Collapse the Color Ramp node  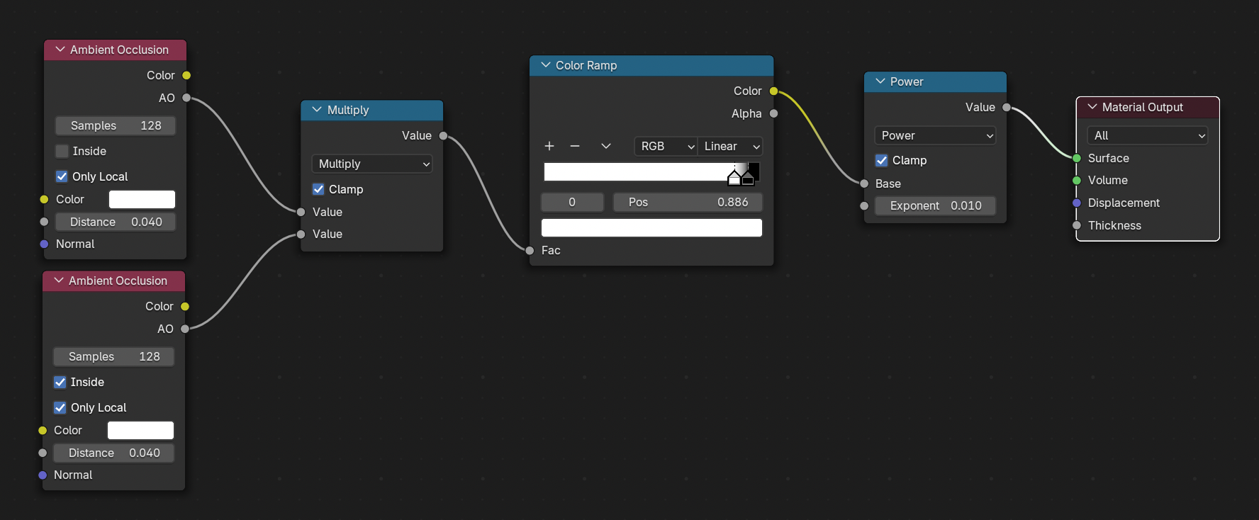546,65
